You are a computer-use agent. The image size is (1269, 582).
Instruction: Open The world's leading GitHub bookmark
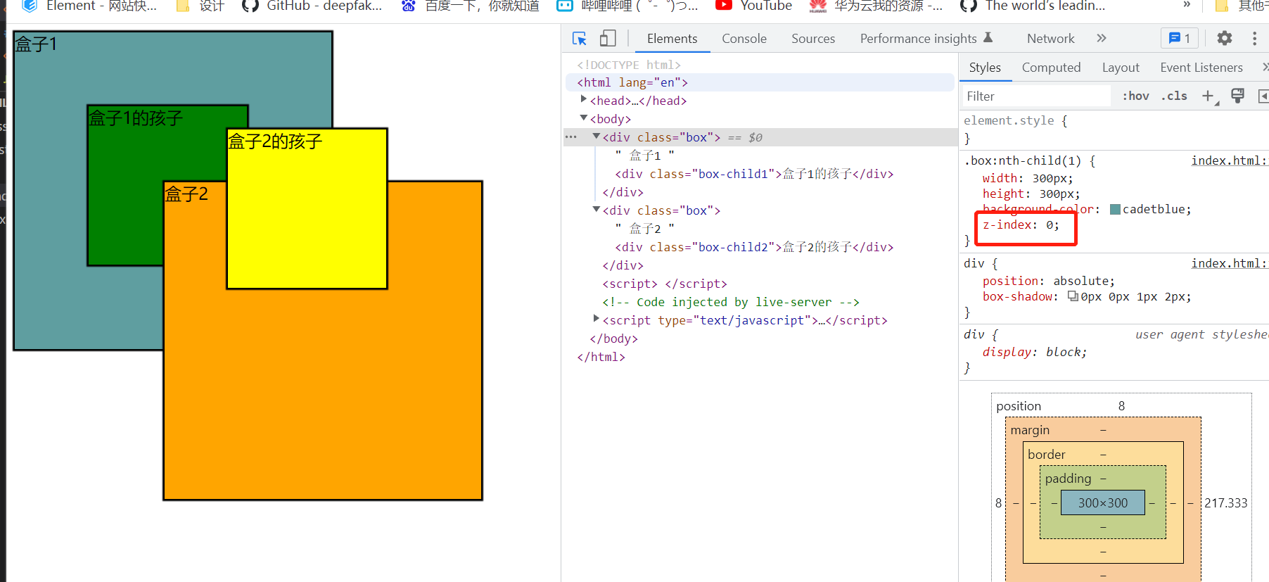[x=1033, y=6]
